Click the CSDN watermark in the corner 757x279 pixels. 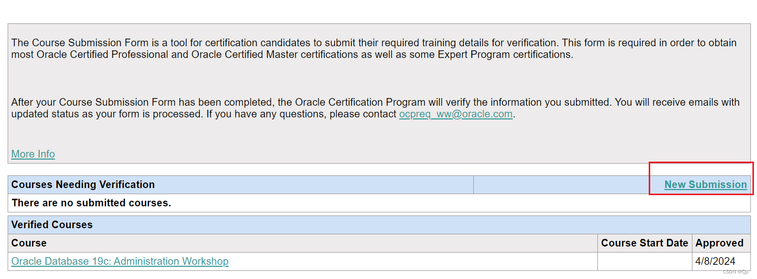(735, 272)
